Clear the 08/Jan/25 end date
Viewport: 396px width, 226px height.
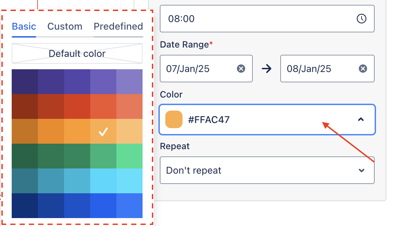(x=363, y=69)
